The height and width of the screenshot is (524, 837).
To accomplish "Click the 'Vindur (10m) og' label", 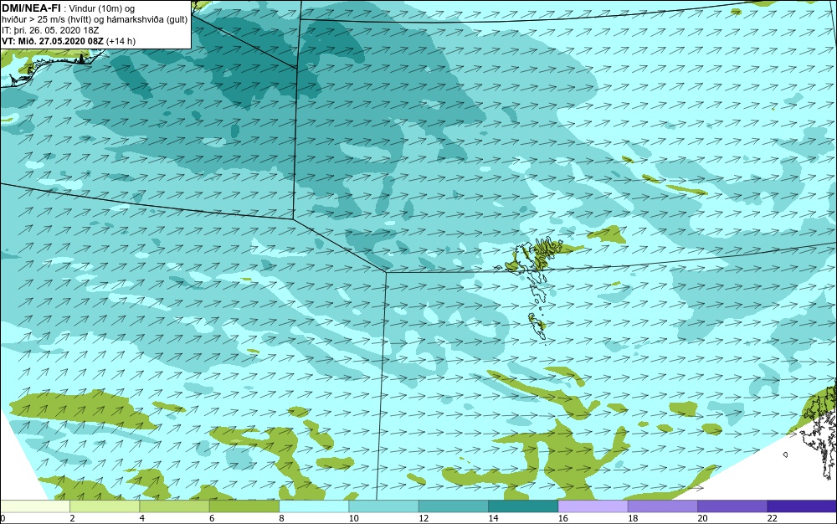I will (102, 8).
